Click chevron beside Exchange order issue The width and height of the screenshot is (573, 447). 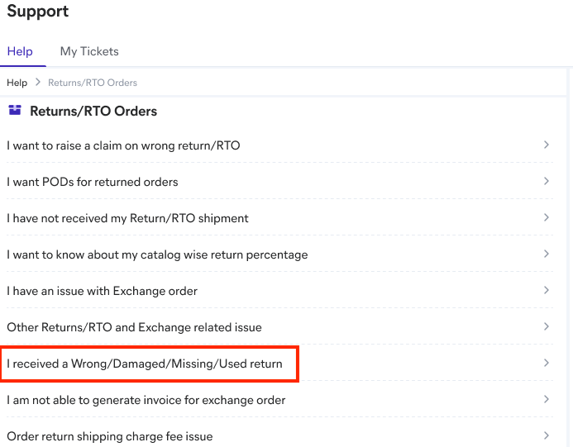pos(547,291)
